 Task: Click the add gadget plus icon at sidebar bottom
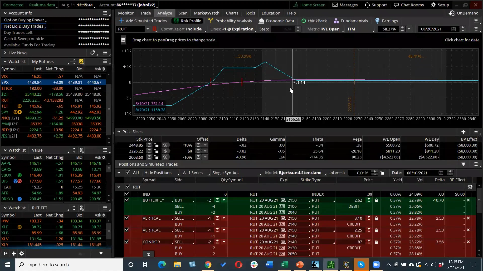coord(14,253)
